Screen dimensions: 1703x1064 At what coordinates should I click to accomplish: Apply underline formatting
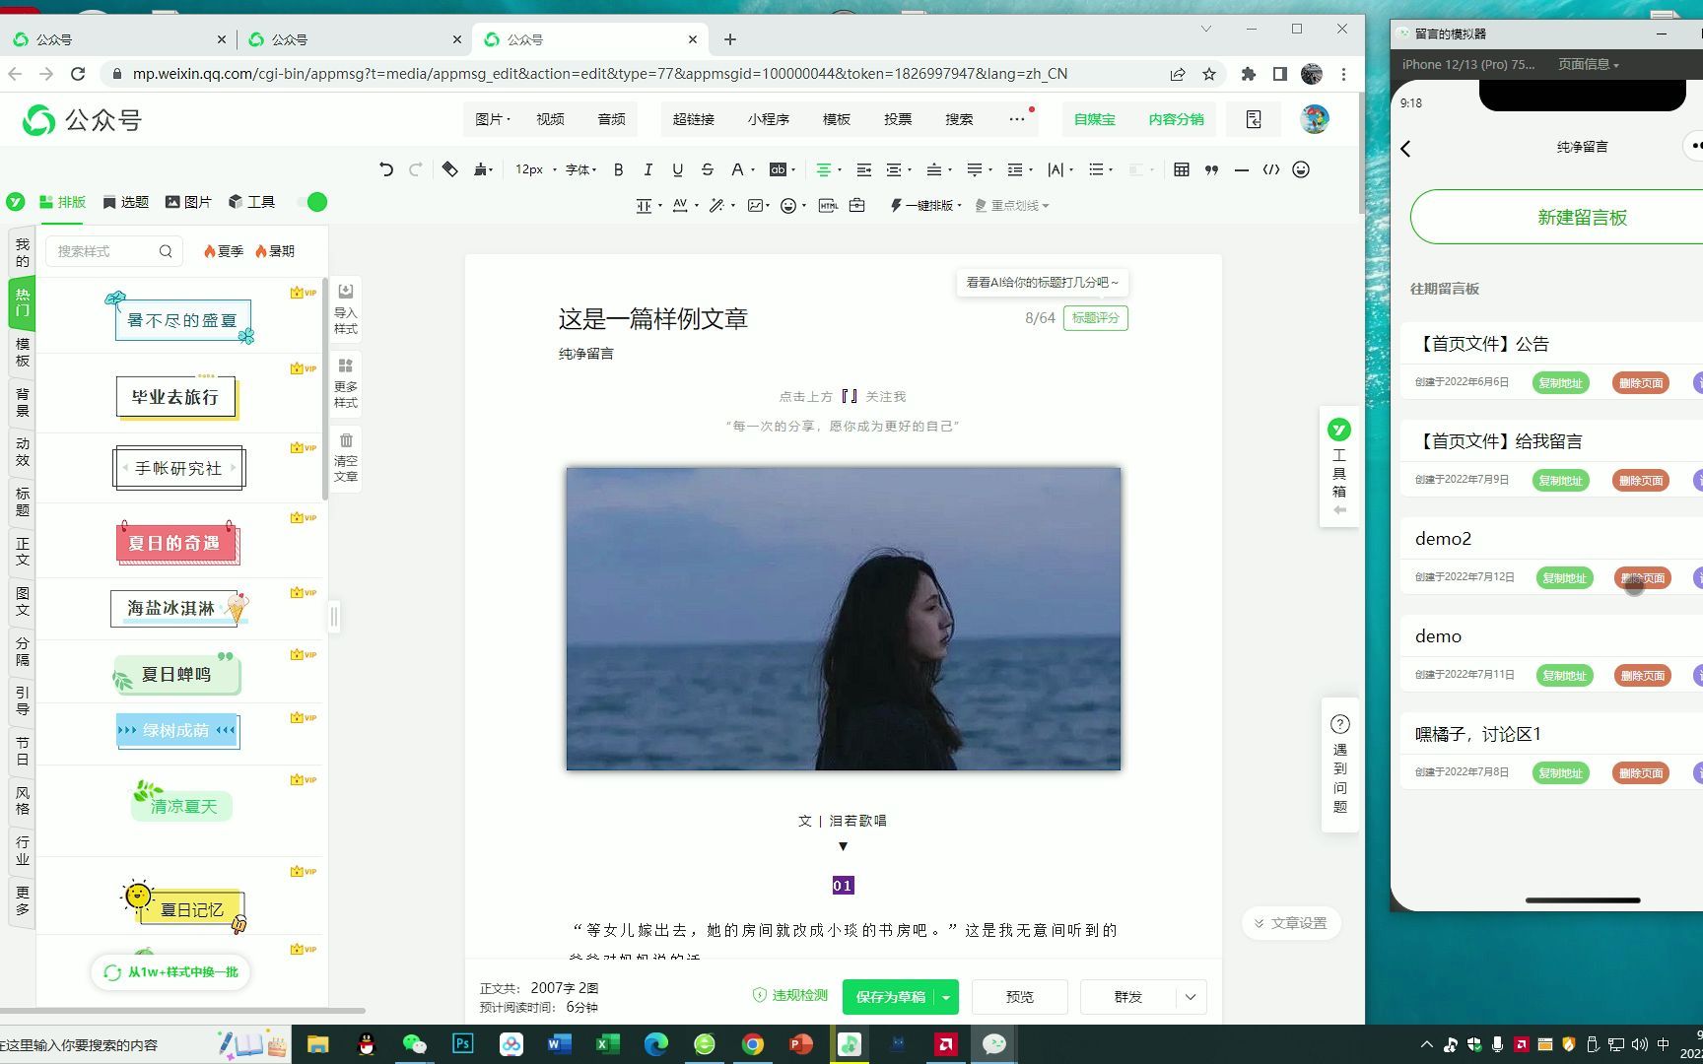click(678, 169)
